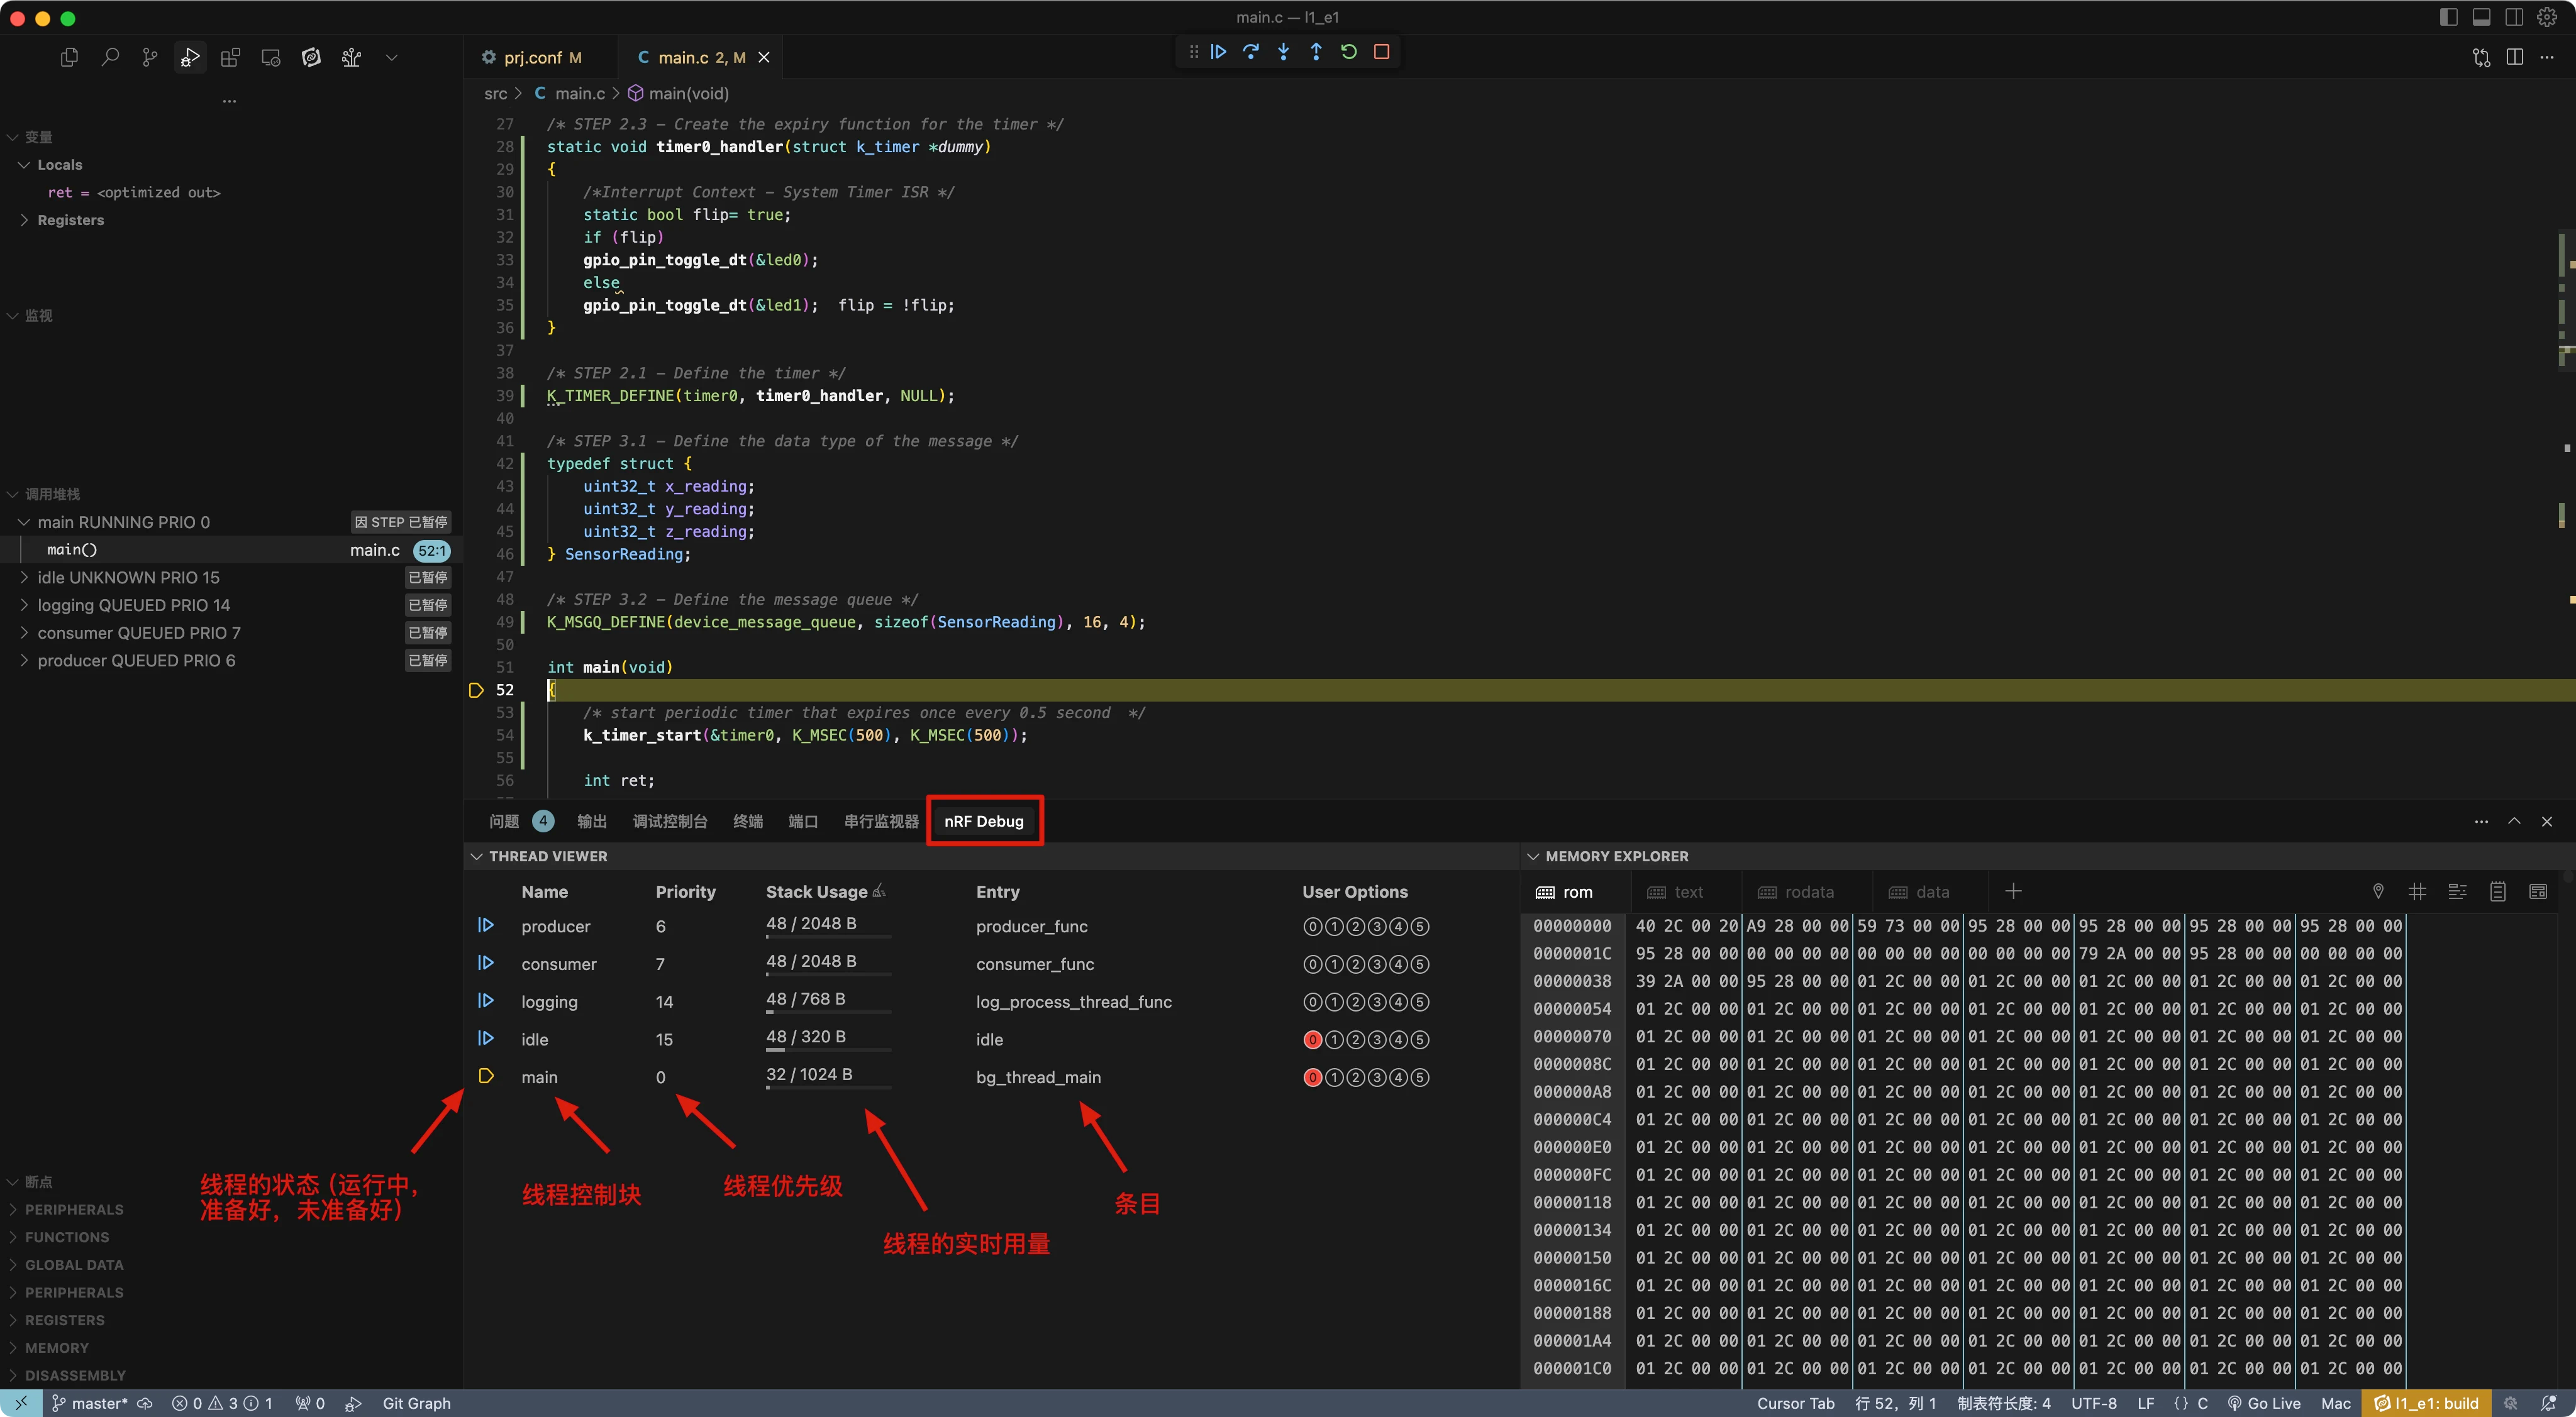Image resolution: width=2576 pixels, height=1417 pixels.
Task: Toggle user option 1 for main thread
Action: (x=1334, y=1078)
